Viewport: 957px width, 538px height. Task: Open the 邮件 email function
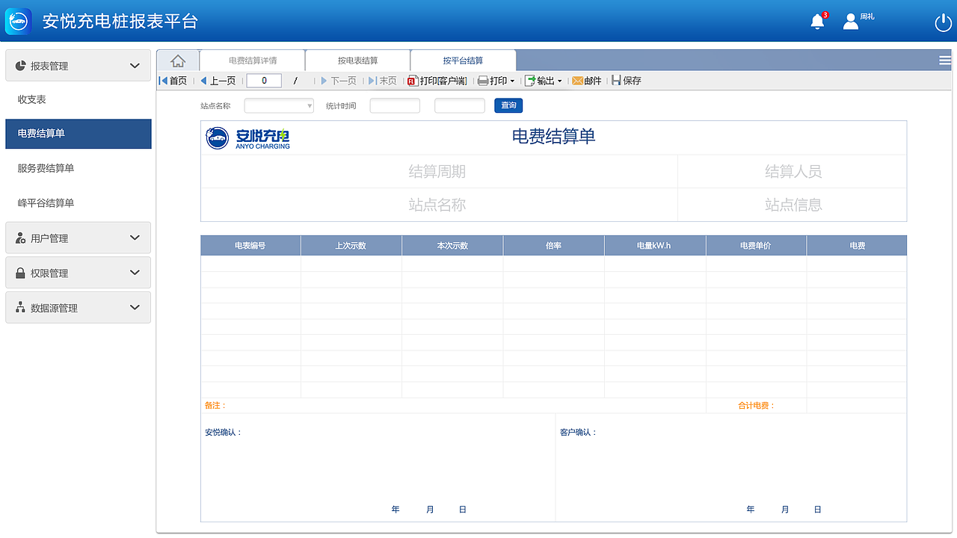[x=586, y=80]
